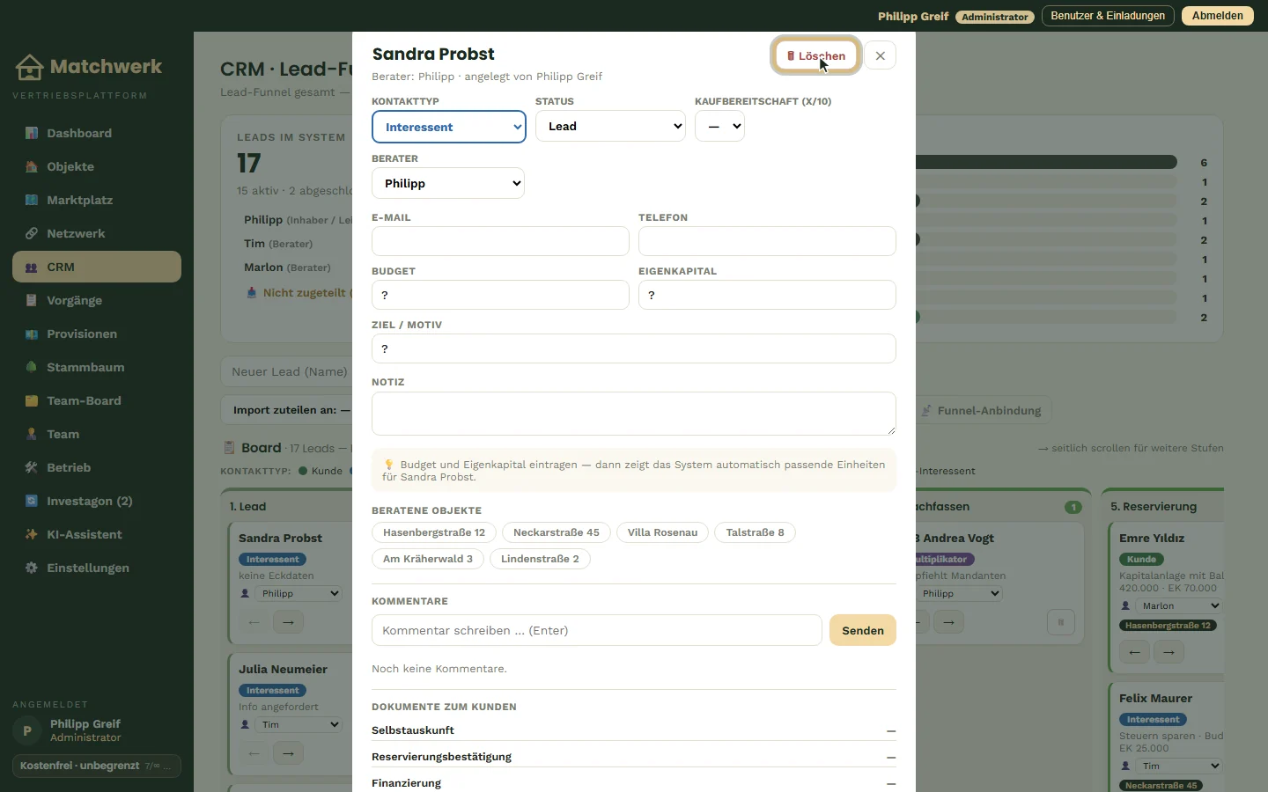Launch the KI-Assistent
1268x792 pixels.
pyautogui.click(x=97, y=534)
